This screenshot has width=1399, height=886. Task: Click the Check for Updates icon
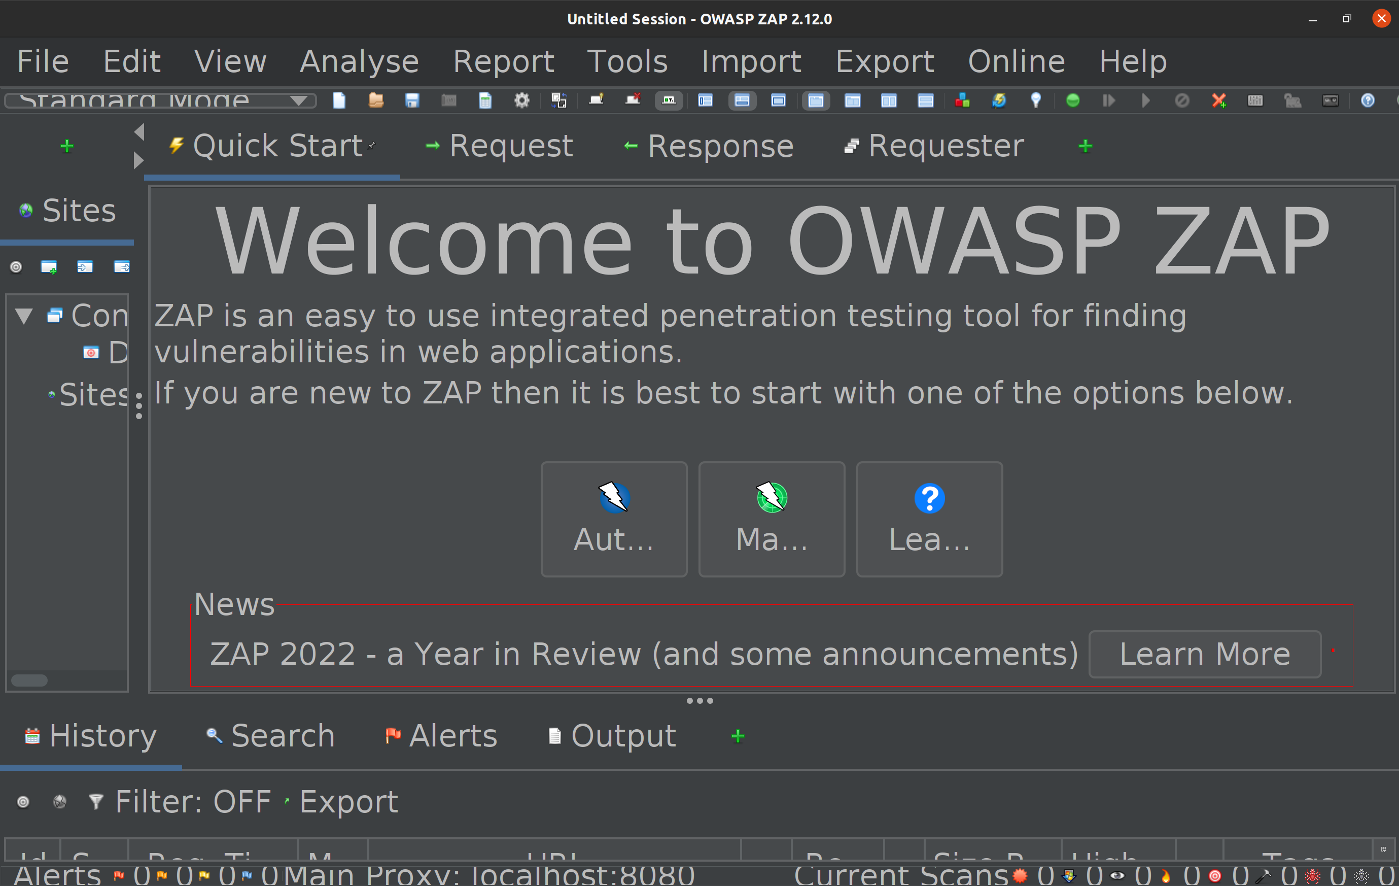(x=999, y=100)
